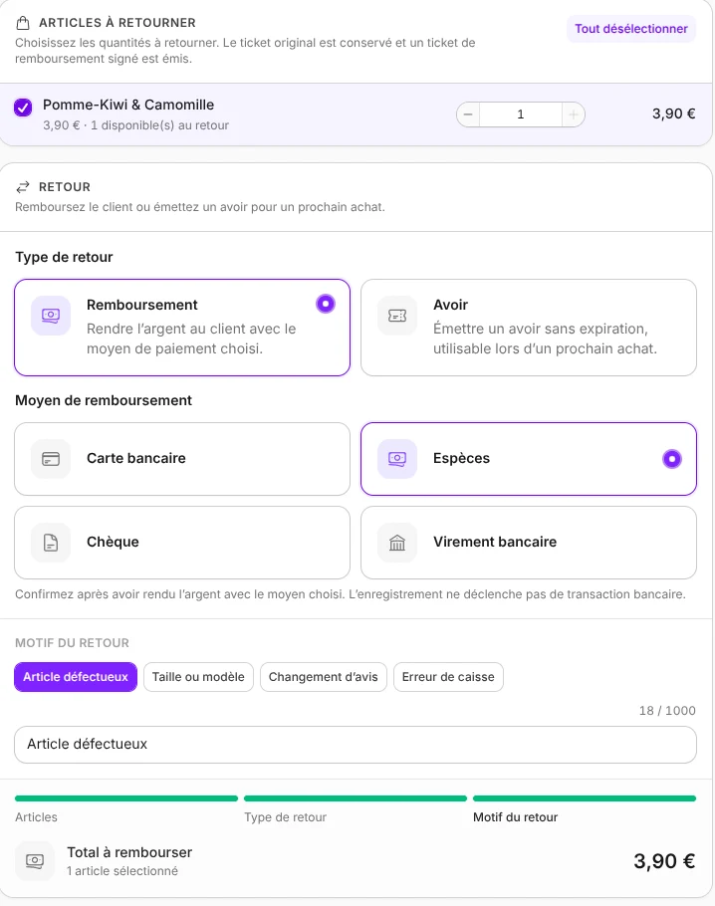The height and width of the screenshot is (906, 715).
Task: Click the Total à rembourser label
Action: pos(129,852)
